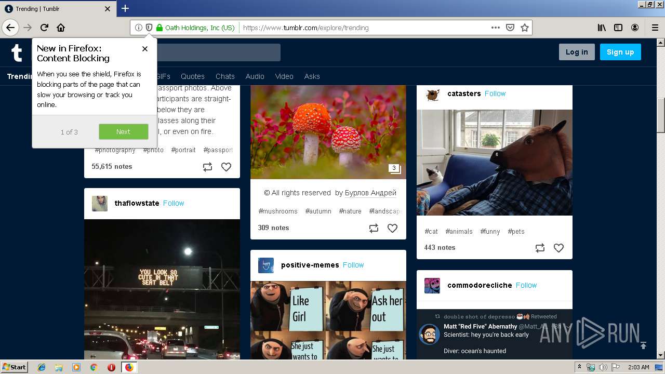Show site information icon in address bar

[x=138, y=28]
